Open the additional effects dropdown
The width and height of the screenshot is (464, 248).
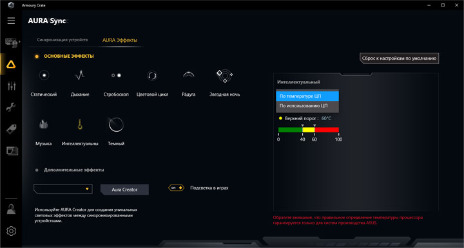click(x=63, y=189)
